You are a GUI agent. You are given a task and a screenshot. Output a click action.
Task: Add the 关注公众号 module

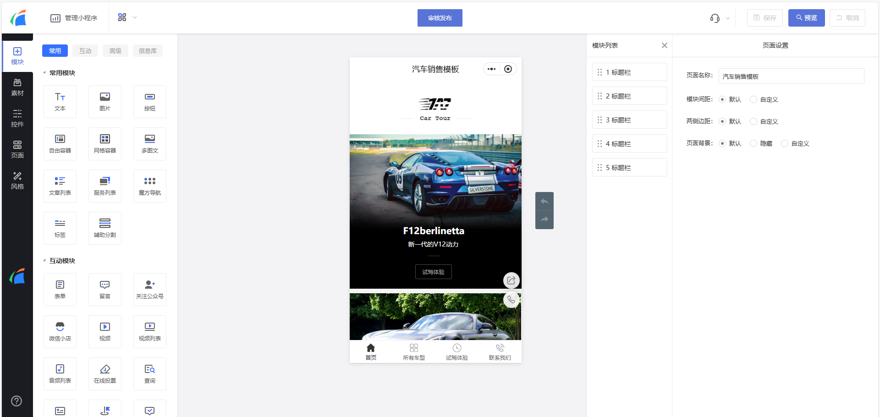coord(150,290)
